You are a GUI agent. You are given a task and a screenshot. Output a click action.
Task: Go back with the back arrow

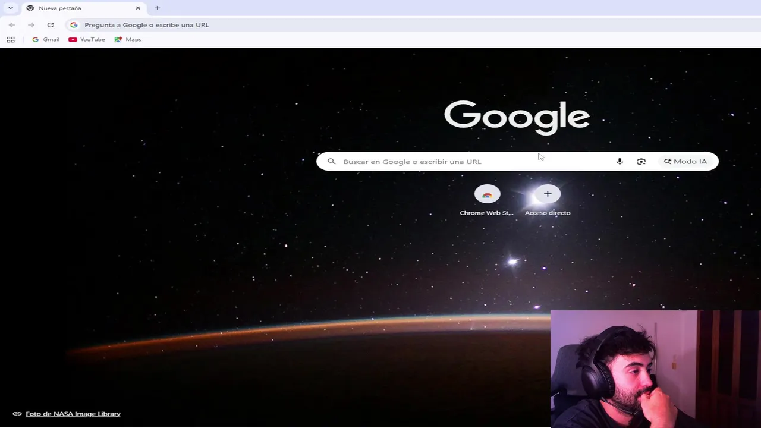pyautogui.click(x=12, y=25)
